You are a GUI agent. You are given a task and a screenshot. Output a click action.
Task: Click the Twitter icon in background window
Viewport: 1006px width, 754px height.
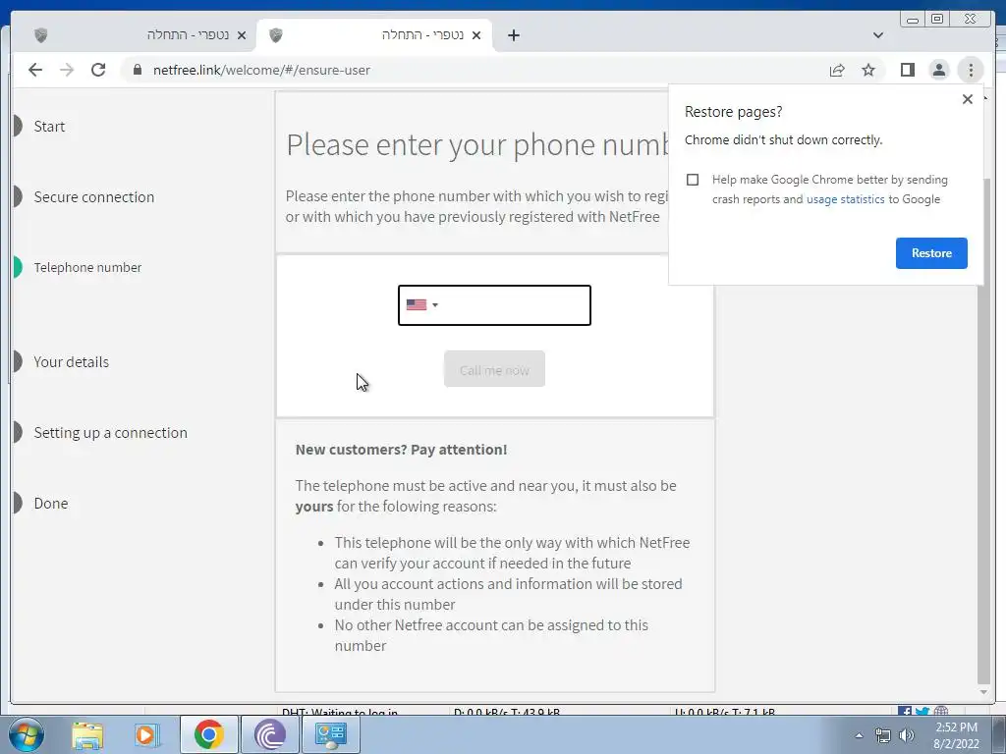tap(922, 711)
